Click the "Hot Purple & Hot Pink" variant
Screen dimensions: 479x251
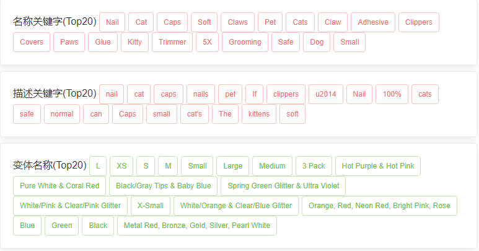378,166
